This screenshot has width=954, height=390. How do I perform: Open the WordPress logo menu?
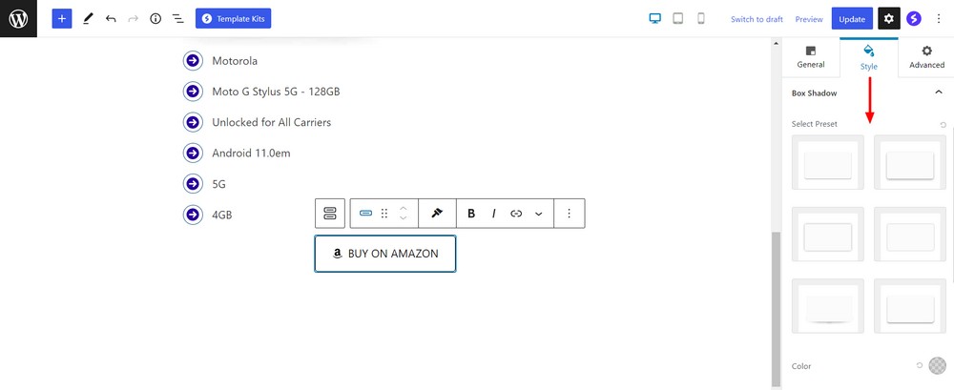click(18, 19)
